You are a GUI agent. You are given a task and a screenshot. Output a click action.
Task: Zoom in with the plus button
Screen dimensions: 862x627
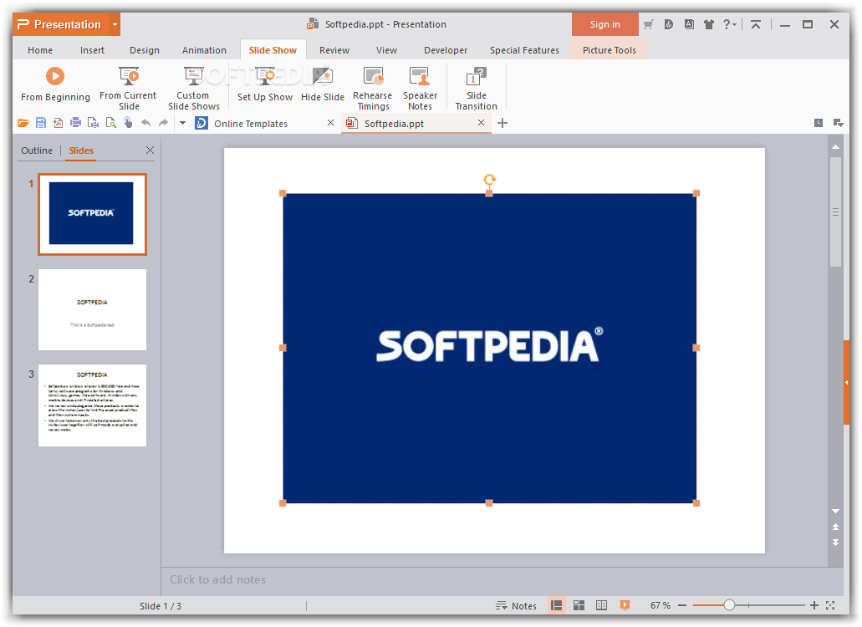814,605
